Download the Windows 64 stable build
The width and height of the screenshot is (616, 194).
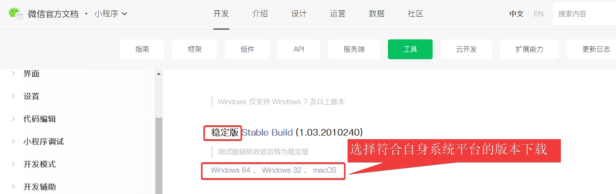coord(231,170)
